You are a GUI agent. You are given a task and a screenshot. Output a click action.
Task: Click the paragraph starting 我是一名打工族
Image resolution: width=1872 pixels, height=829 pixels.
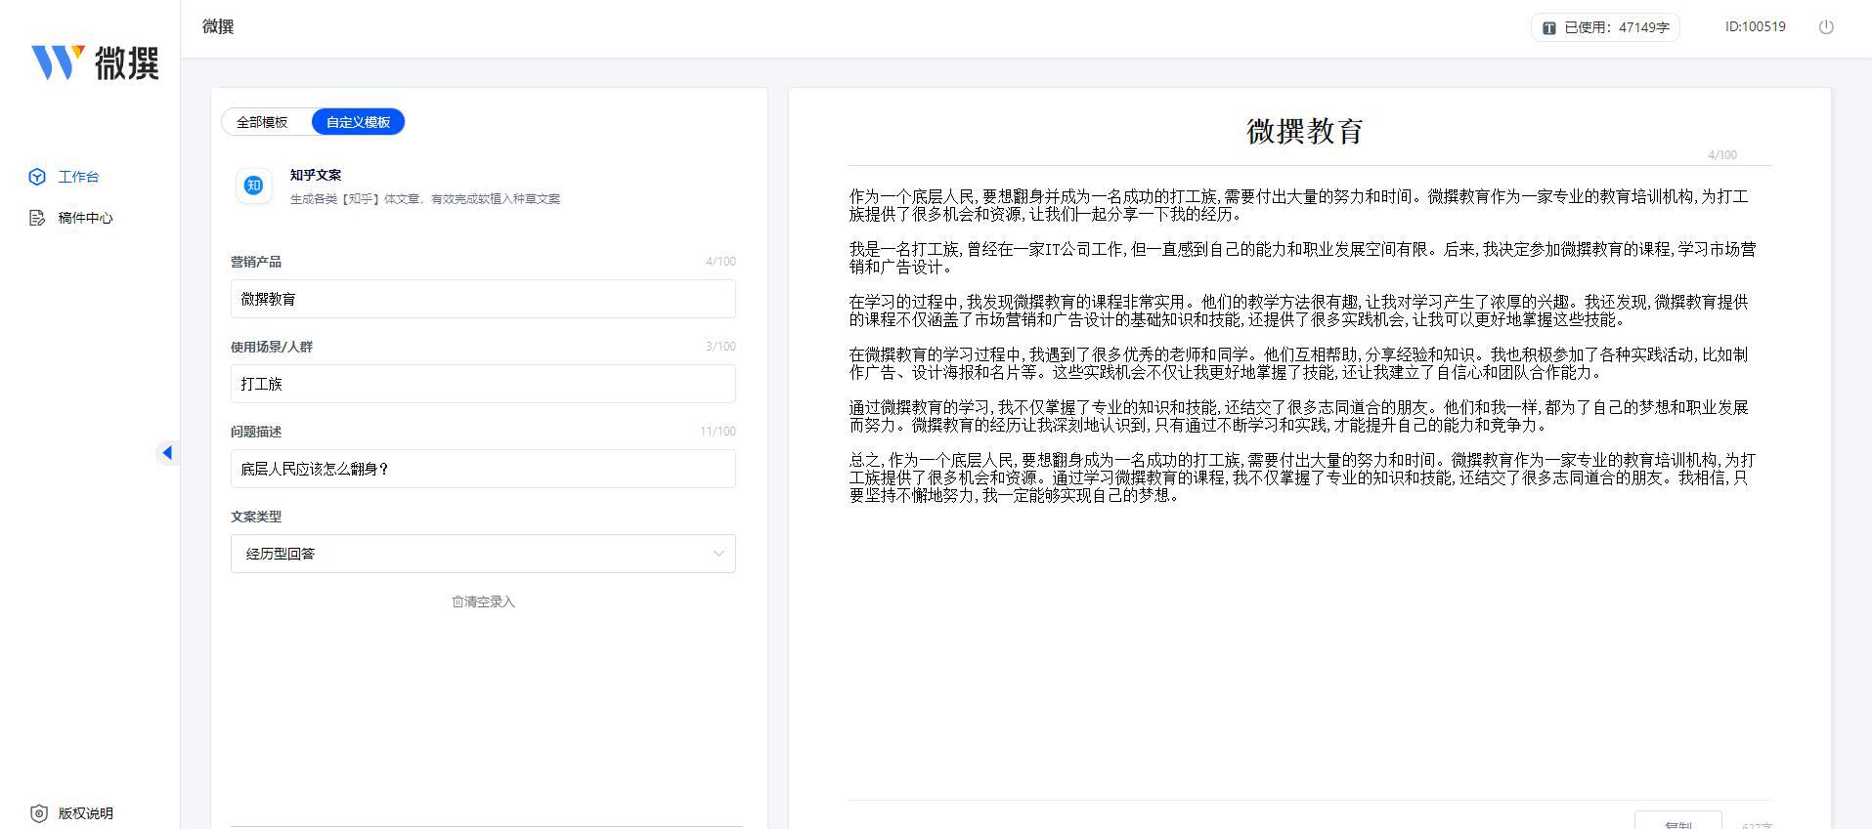tap(1302, 258)
